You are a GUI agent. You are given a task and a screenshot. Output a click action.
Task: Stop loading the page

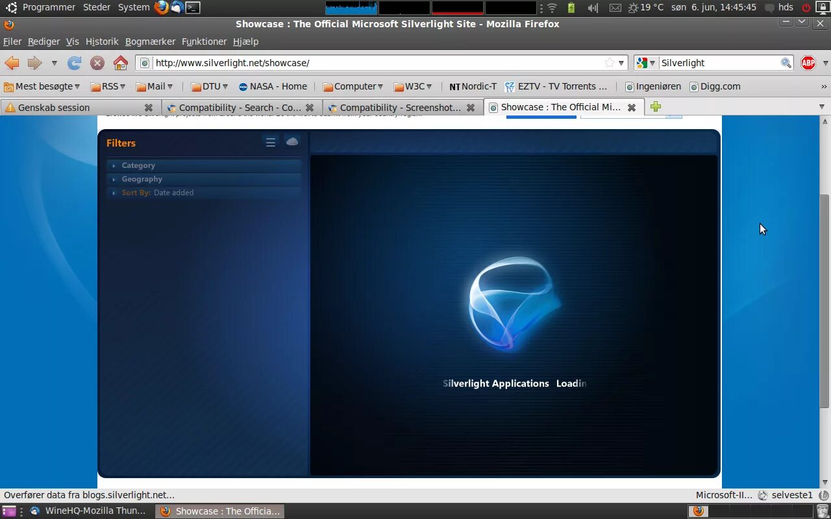[x=97, y=63]
